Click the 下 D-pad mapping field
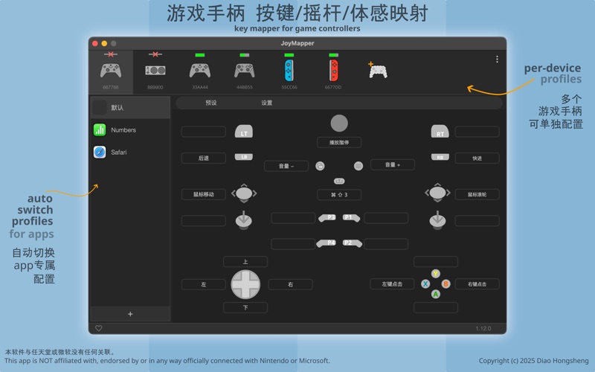Screen dimensions: 595x372 coord(245,307)
